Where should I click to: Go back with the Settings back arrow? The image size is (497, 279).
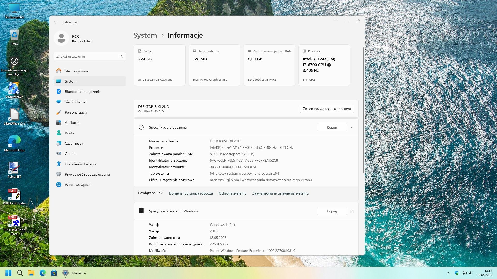coord(56,22)
